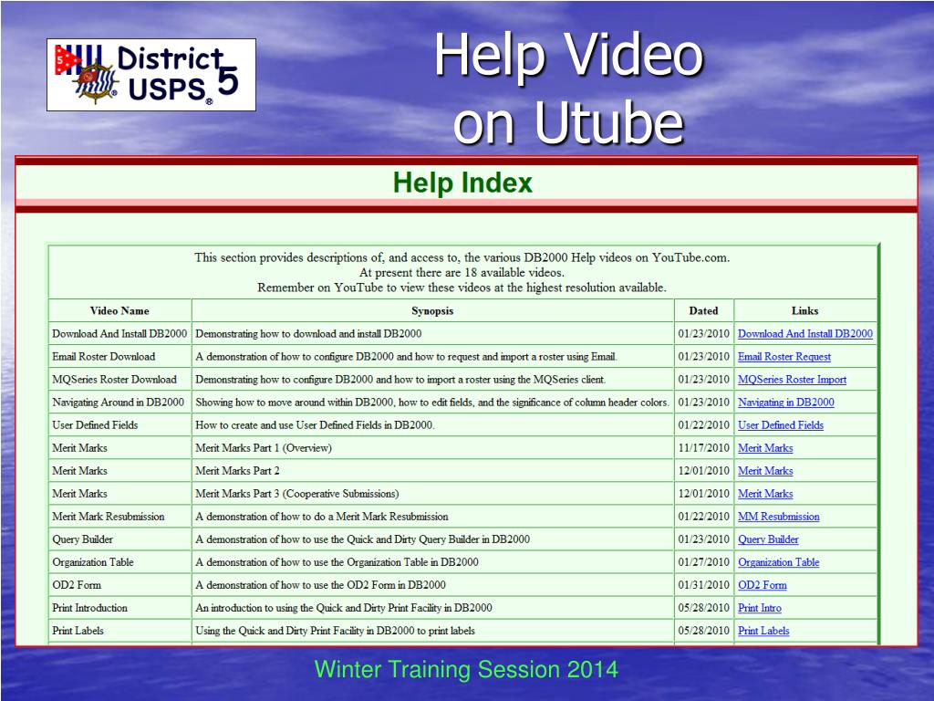This screenshot has width=934, height=701.
Task: Click the Video Name column header
Action: 119,310
